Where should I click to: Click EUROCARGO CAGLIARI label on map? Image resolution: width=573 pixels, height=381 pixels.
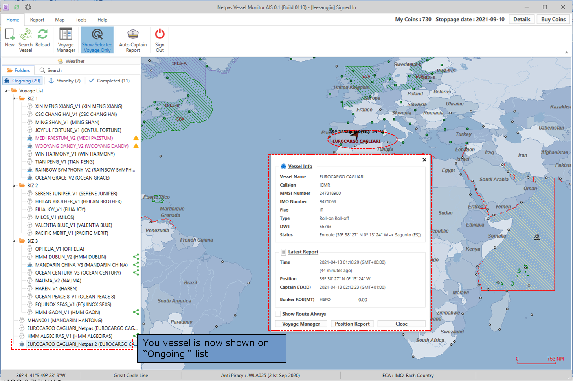pyautogui.click(x=356, y=141)
